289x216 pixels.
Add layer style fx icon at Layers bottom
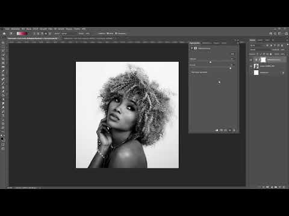click(x=263, y=187)
